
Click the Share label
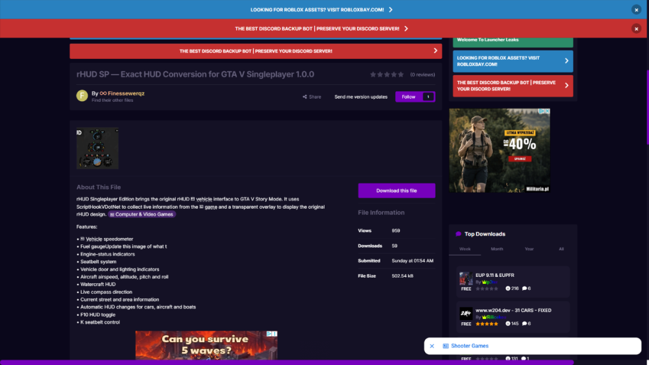315,97
